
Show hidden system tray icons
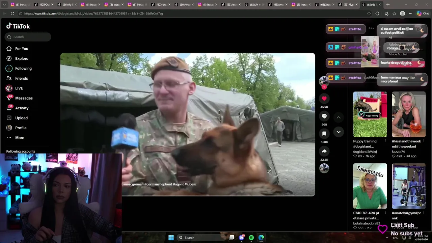coord(387,238)
